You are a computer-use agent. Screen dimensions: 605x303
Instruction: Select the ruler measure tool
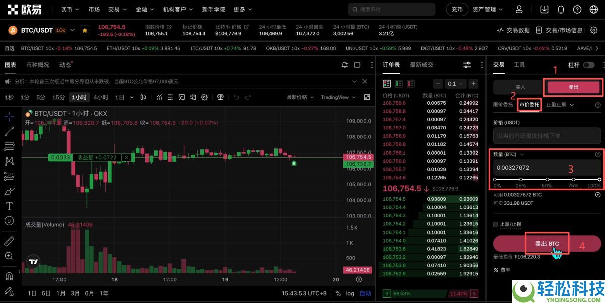(9, 241)
